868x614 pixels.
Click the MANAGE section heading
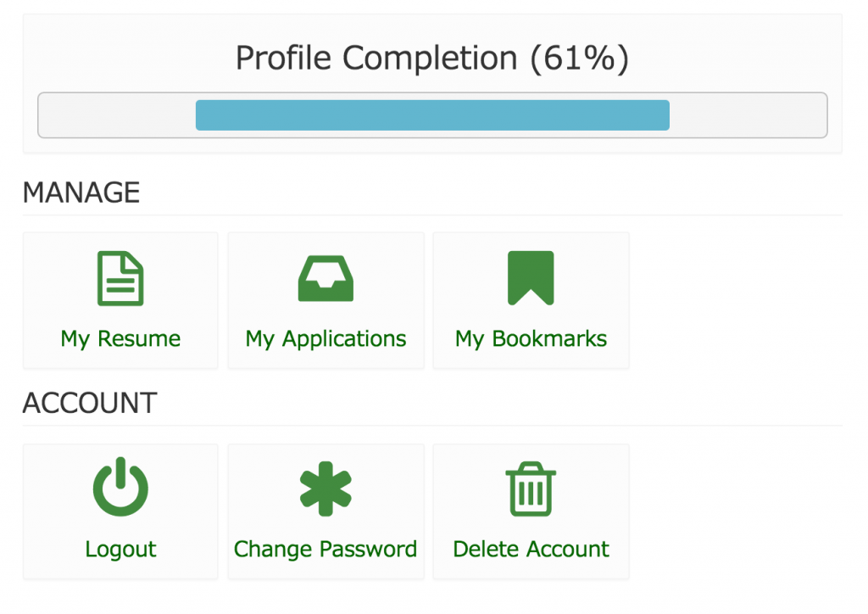pos(81,193)
